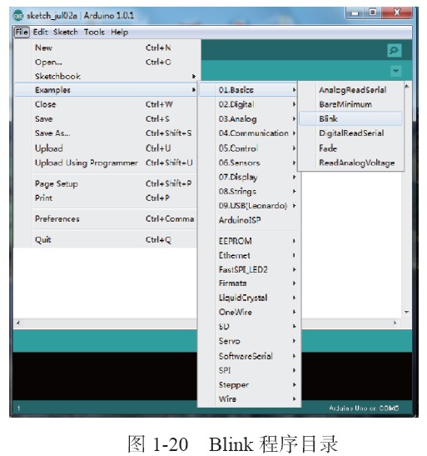
Task: Expand the 04.Communication examples submenu
Action: [x=249, y=133]
